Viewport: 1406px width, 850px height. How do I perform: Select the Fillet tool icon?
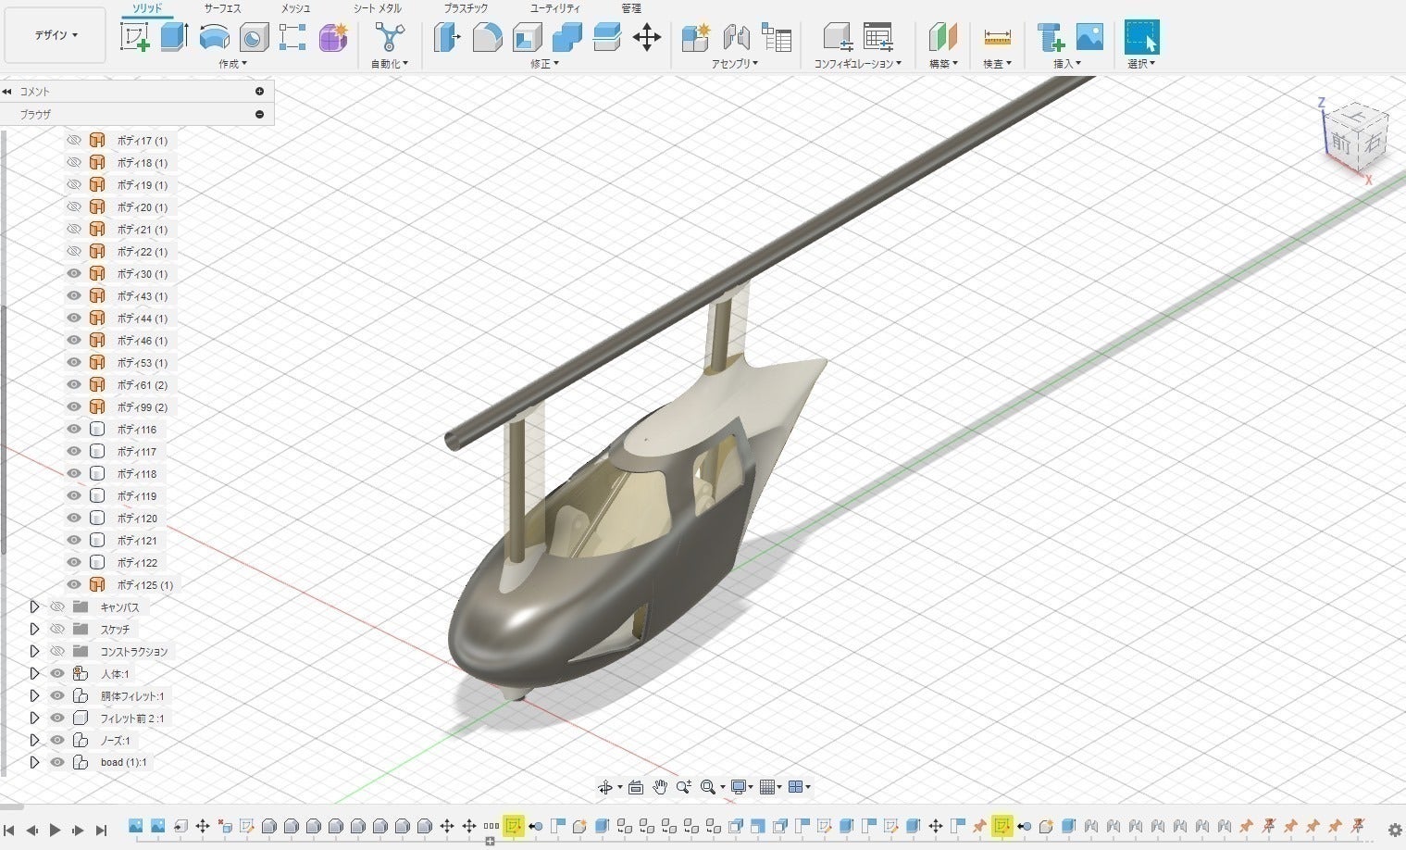point(487,37)
